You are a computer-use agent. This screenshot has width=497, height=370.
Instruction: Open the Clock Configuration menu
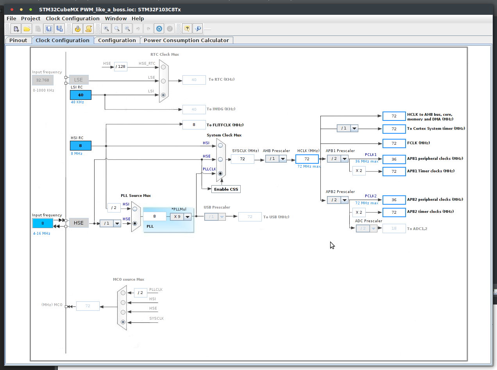click(x=73, y=18)
